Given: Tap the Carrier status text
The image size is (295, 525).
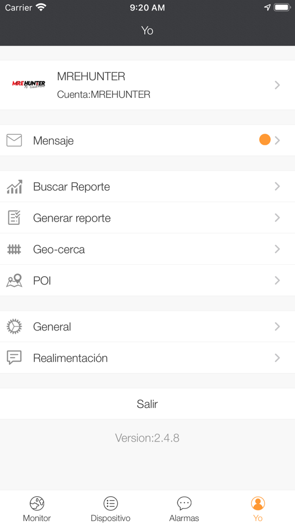Looking at the screenshot, I should click(x=18, y=7).
